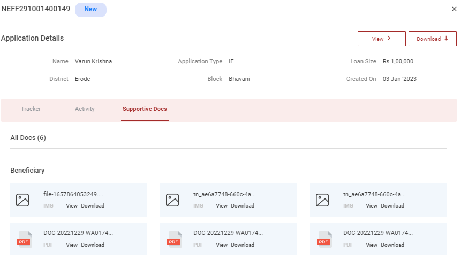Click the PDF icon of the middle DOC-20221229 file
This screenshot has width=461, height=266.
(x=175, y=239)
